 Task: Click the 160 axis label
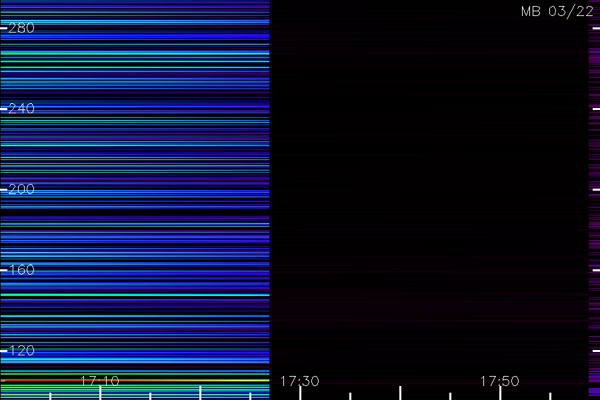coord(21,270)
